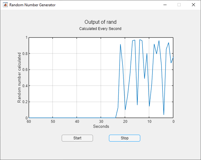
Task: Click the y-axis tick label 0.4
Action: [x=25, y=86]
